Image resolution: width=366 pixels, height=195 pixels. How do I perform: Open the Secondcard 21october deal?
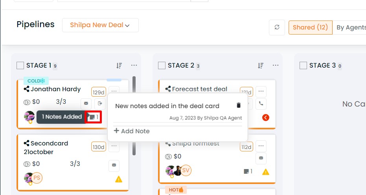coord(46,147)
